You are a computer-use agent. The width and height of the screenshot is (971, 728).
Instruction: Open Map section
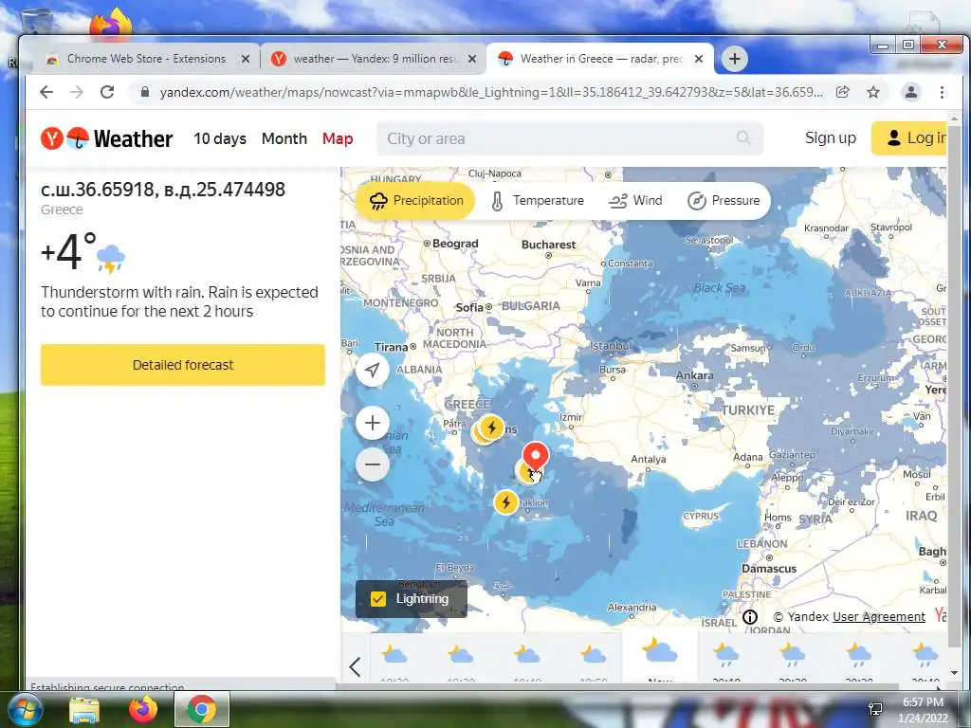click(338, 138)
